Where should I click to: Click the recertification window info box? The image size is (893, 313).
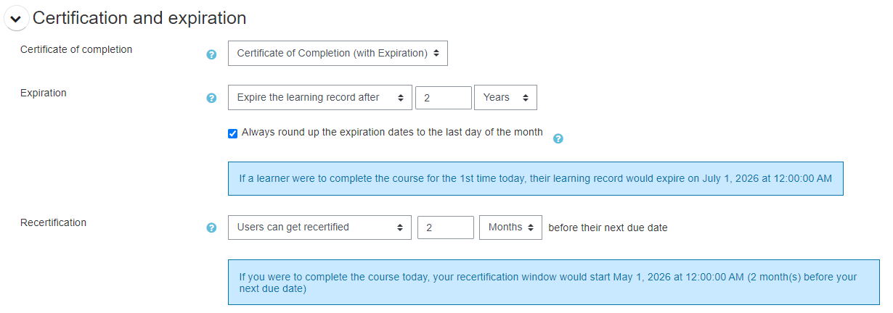553,283
